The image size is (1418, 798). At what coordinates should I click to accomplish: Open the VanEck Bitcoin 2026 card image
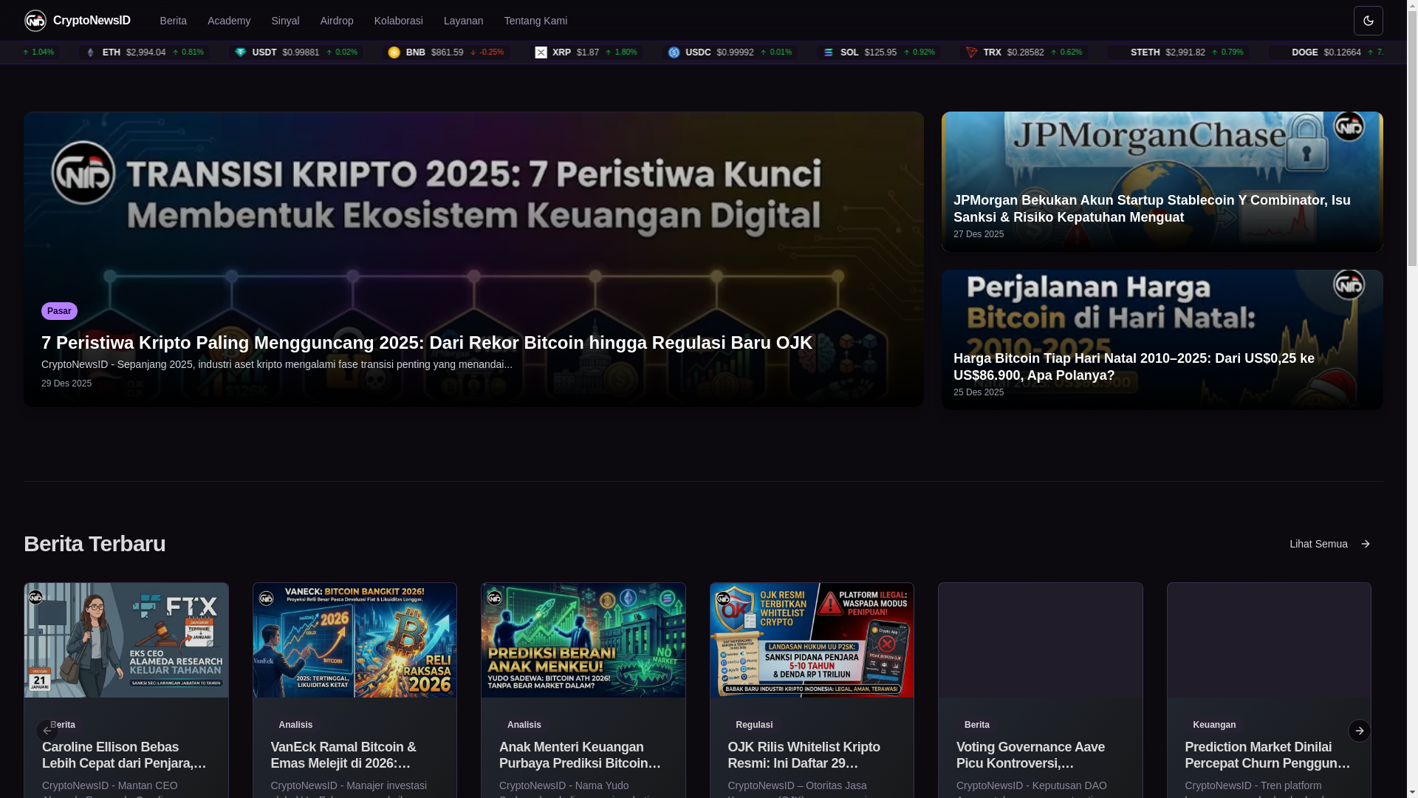tap(354, 640)
